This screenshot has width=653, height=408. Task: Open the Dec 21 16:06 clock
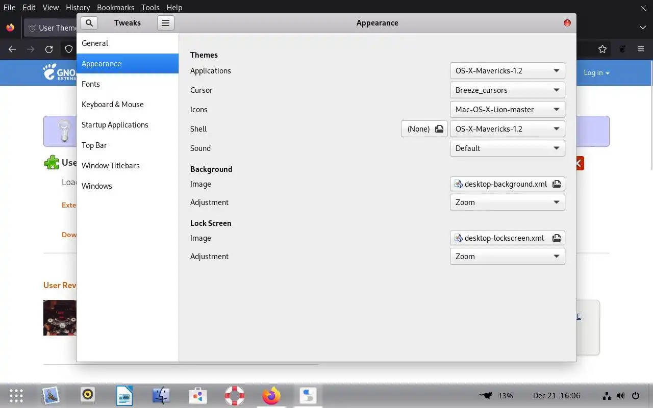(x=557, y=396)
